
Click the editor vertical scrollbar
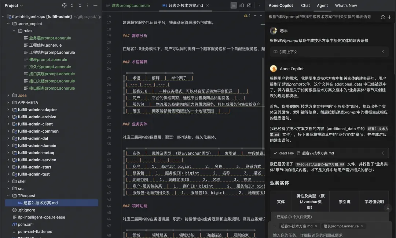pos(263,104)
